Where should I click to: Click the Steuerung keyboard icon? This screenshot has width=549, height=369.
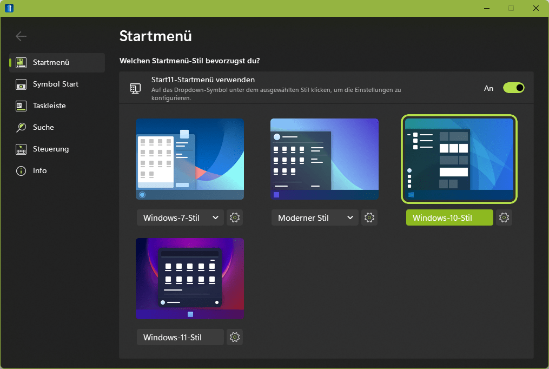pos(21,149)
